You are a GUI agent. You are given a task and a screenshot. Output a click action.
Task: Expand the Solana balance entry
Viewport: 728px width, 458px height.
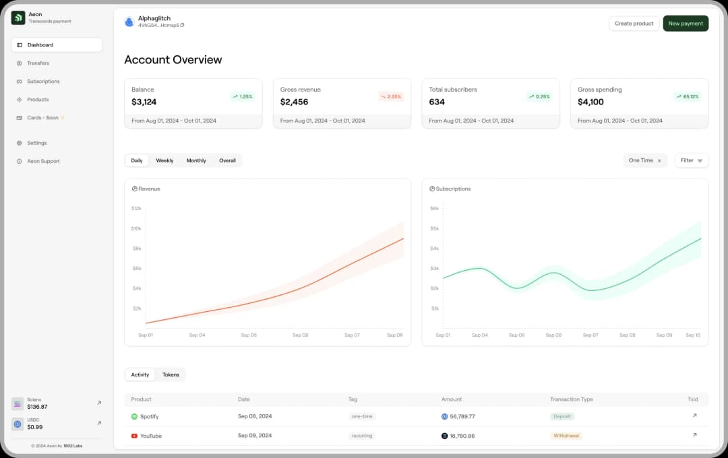(98, 403)
